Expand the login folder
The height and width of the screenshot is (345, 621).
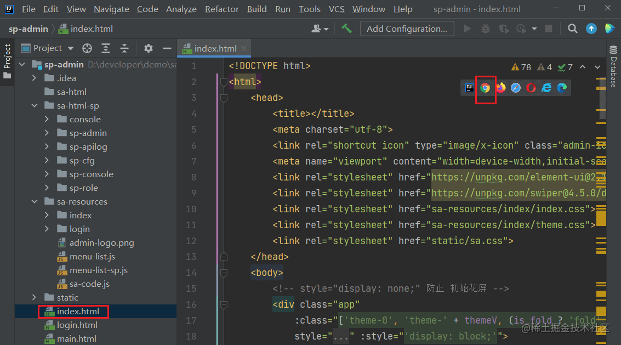pos(47,229)
